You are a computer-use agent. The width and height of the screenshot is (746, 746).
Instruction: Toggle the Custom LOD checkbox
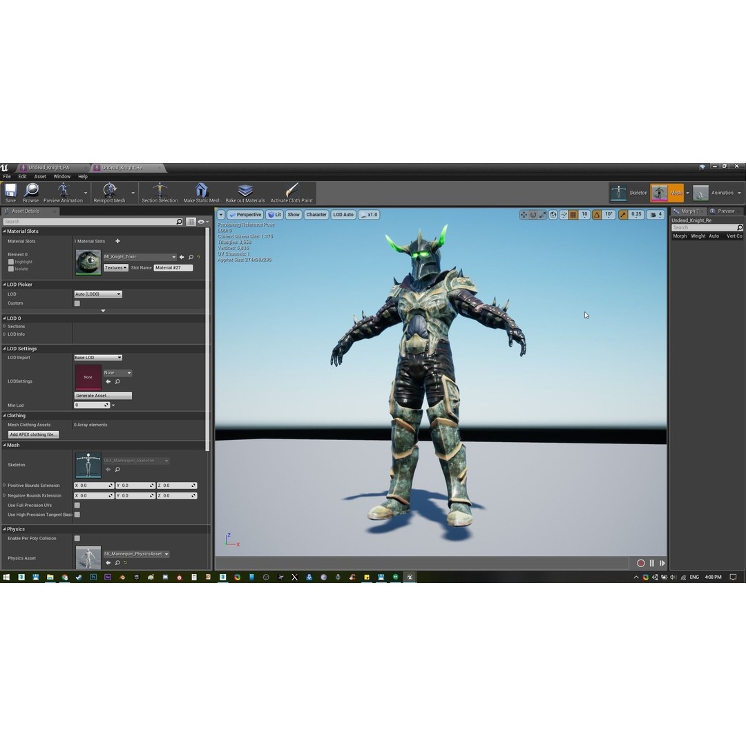[77, 303]
